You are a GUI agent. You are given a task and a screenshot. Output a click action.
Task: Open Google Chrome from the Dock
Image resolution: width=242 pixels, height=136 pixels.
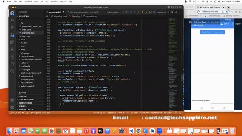coord(138,131)
